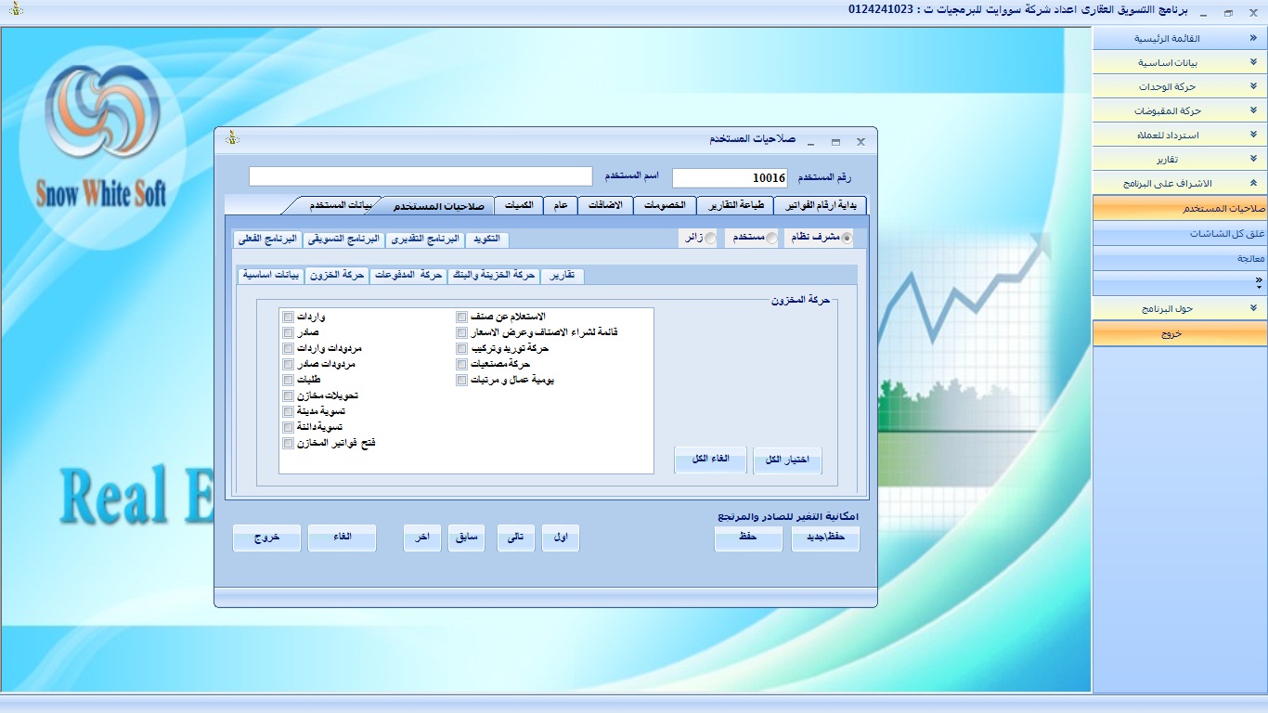Tick the تحويلات مخازن checkbox
The width and height of the screenshot is (1268, 713).
[289, 396]
